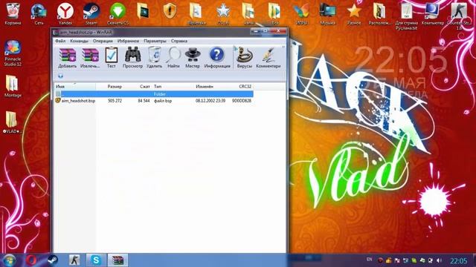Sort by the Сжат column header
Screen dimensions: 476x267
tap(144, 87)
